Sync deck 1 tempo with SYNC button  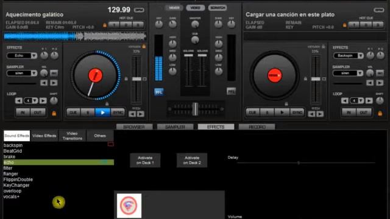118,113
